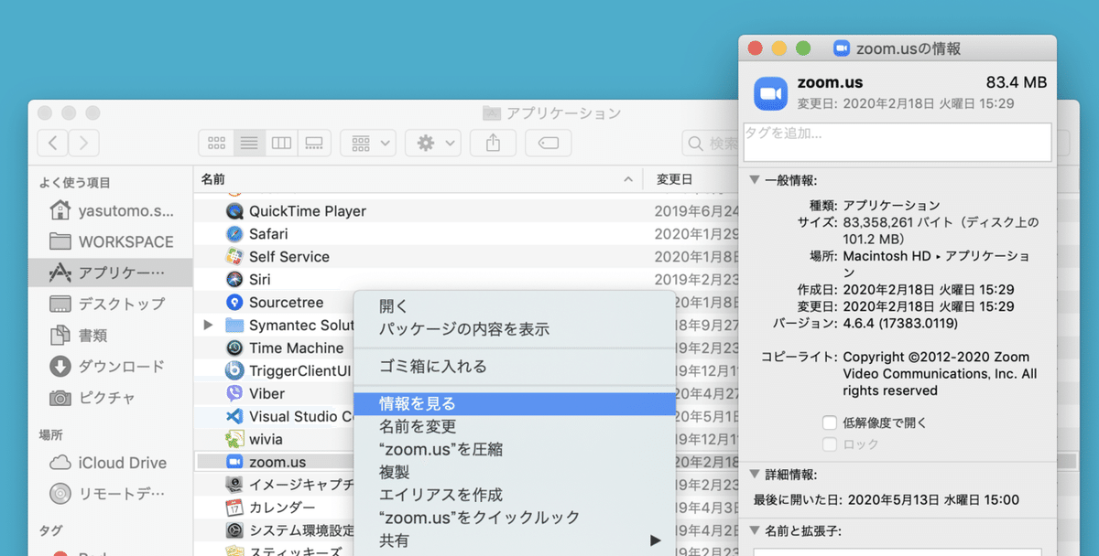Click the Viber app icon
This screenshot has width=1099, height=556.
(x=234, y=393)
